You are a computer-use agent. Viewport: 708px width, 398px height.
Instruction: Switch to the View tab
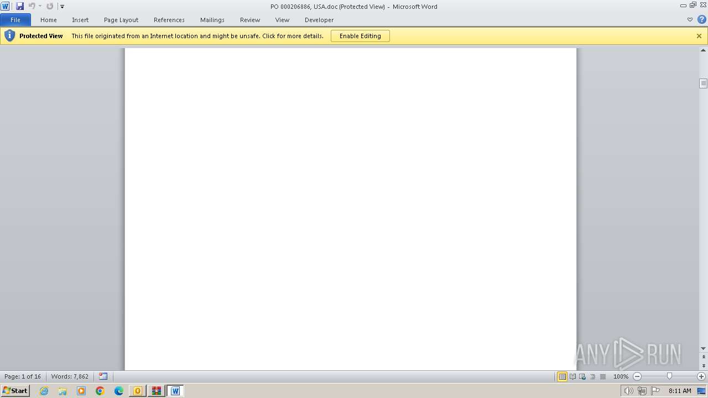tap(282, 20)
